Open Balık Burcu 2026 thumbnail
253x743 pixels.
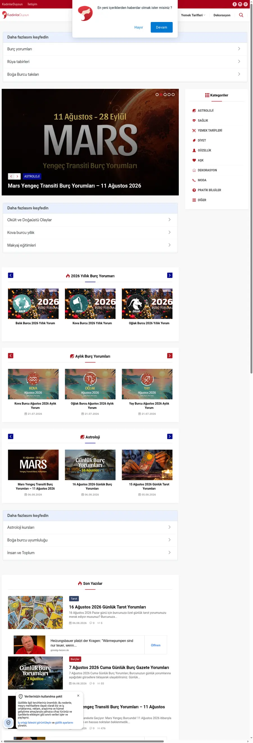click(x=33, y=303)
